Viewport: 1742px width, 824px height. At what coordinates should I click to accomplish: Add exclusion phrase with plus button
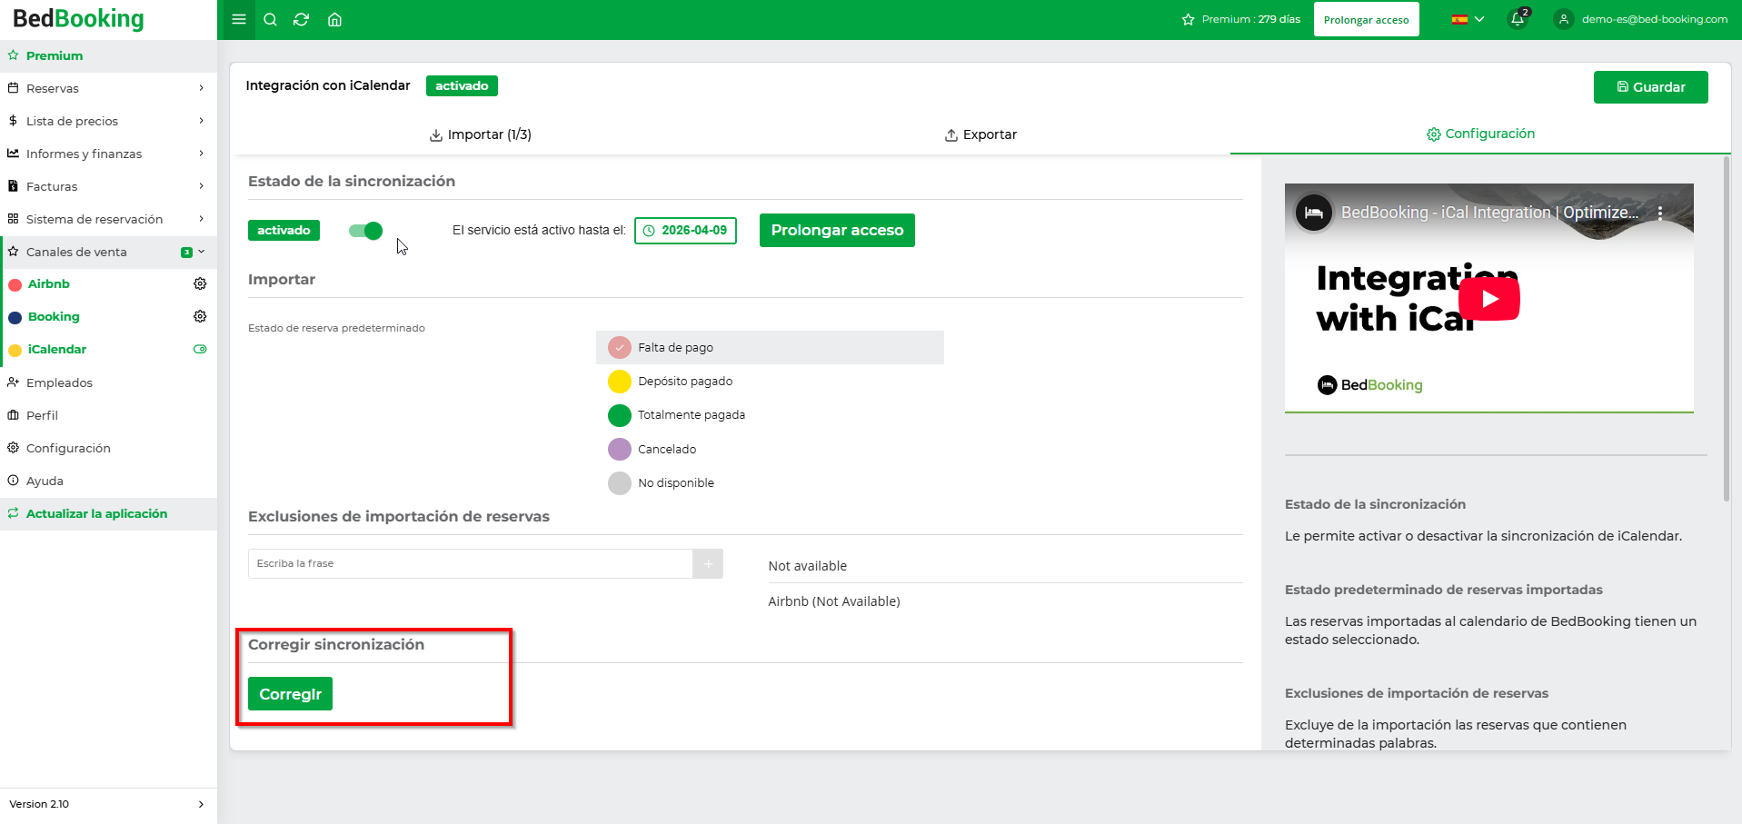(x=708, y=563)
